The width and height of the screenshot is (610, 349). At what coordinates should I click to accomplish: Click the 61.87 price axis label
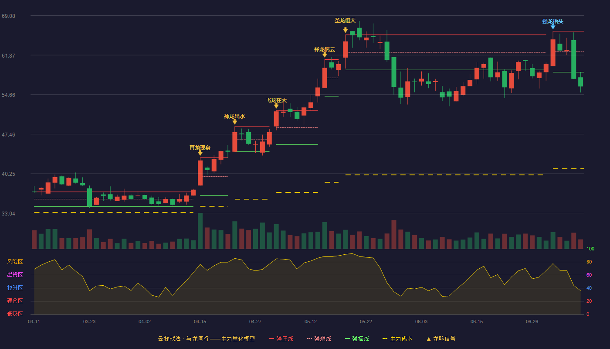click(x=8, y=56)
